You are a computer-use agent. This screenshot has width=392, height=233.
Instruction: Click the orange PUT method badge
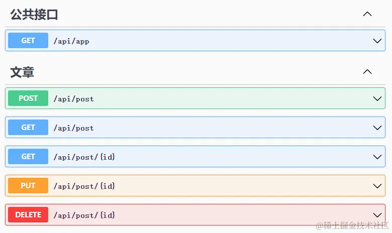[x=28, y=186]
